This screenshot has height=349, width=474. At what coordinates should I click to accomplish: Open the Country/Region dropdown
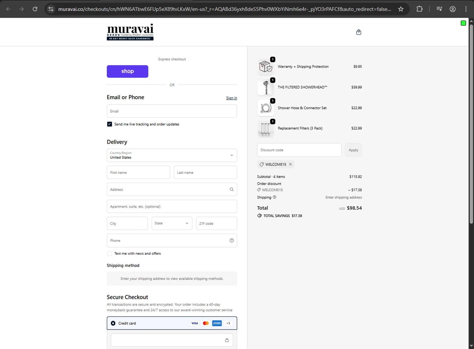pos(172,155)
